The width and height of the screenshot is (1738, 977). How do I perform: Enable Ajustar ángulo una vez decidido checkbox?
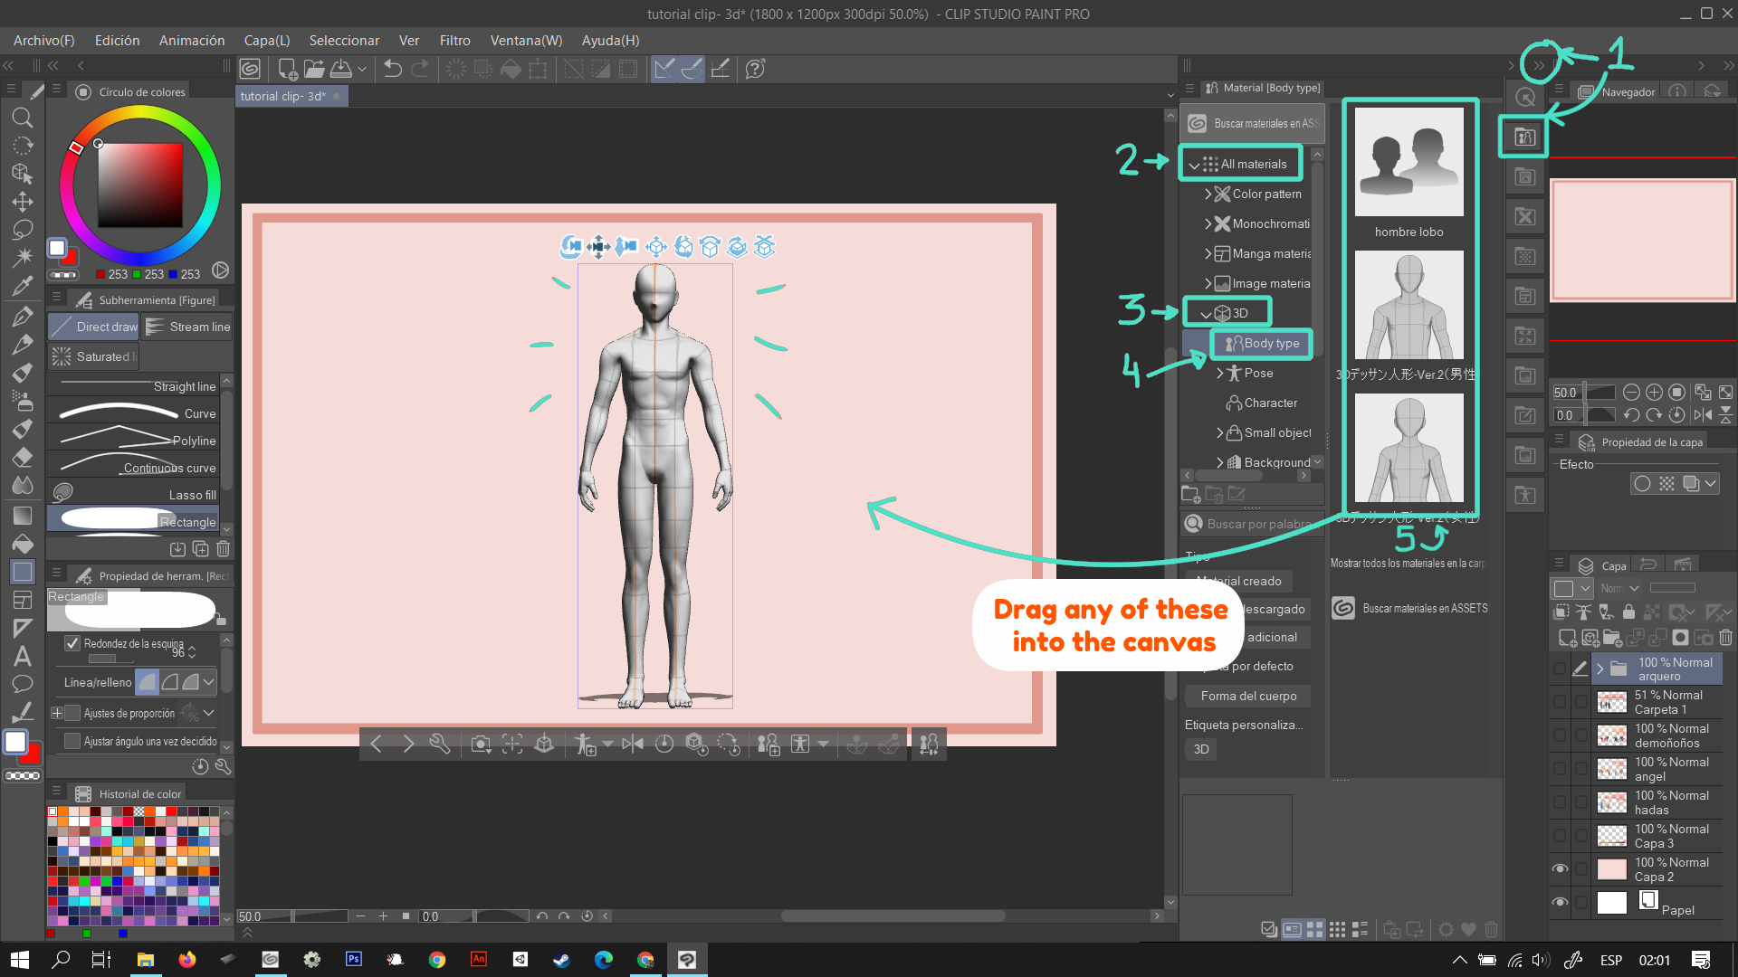click(72, 741)
